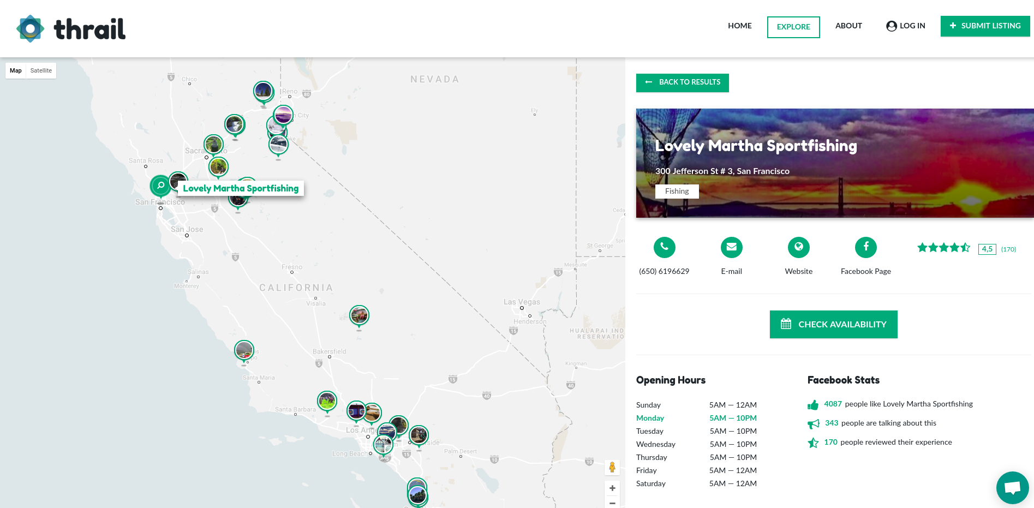Click Log In

(906, 26)
